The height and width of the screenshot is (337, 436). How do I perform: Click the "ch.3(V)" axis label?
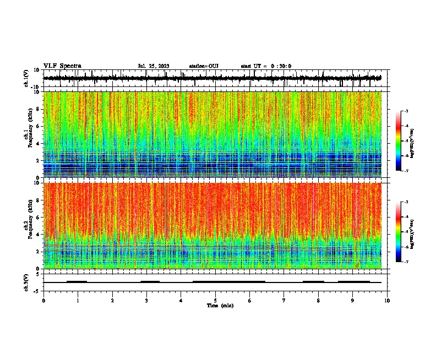click(x=26, y=282)
